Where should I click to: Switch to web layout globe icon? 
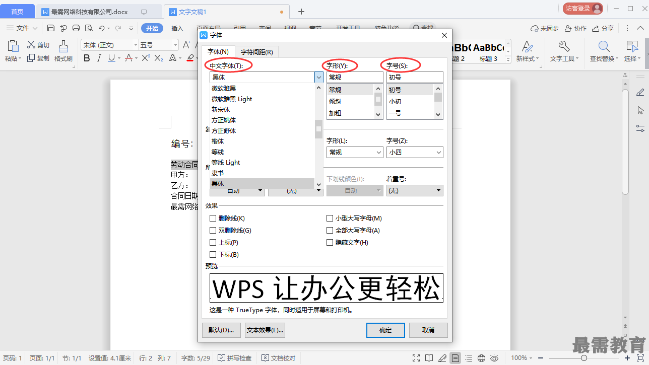(x=481, y=358)
